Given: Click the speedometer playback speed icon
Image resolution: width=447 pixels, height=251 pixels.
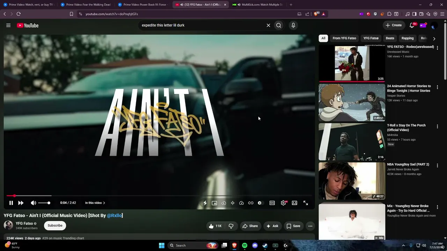Looking at the screenshot, I should [x=242, y=203].
